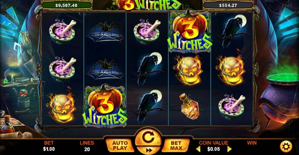Open the settings gear icon

coord(286,146)
